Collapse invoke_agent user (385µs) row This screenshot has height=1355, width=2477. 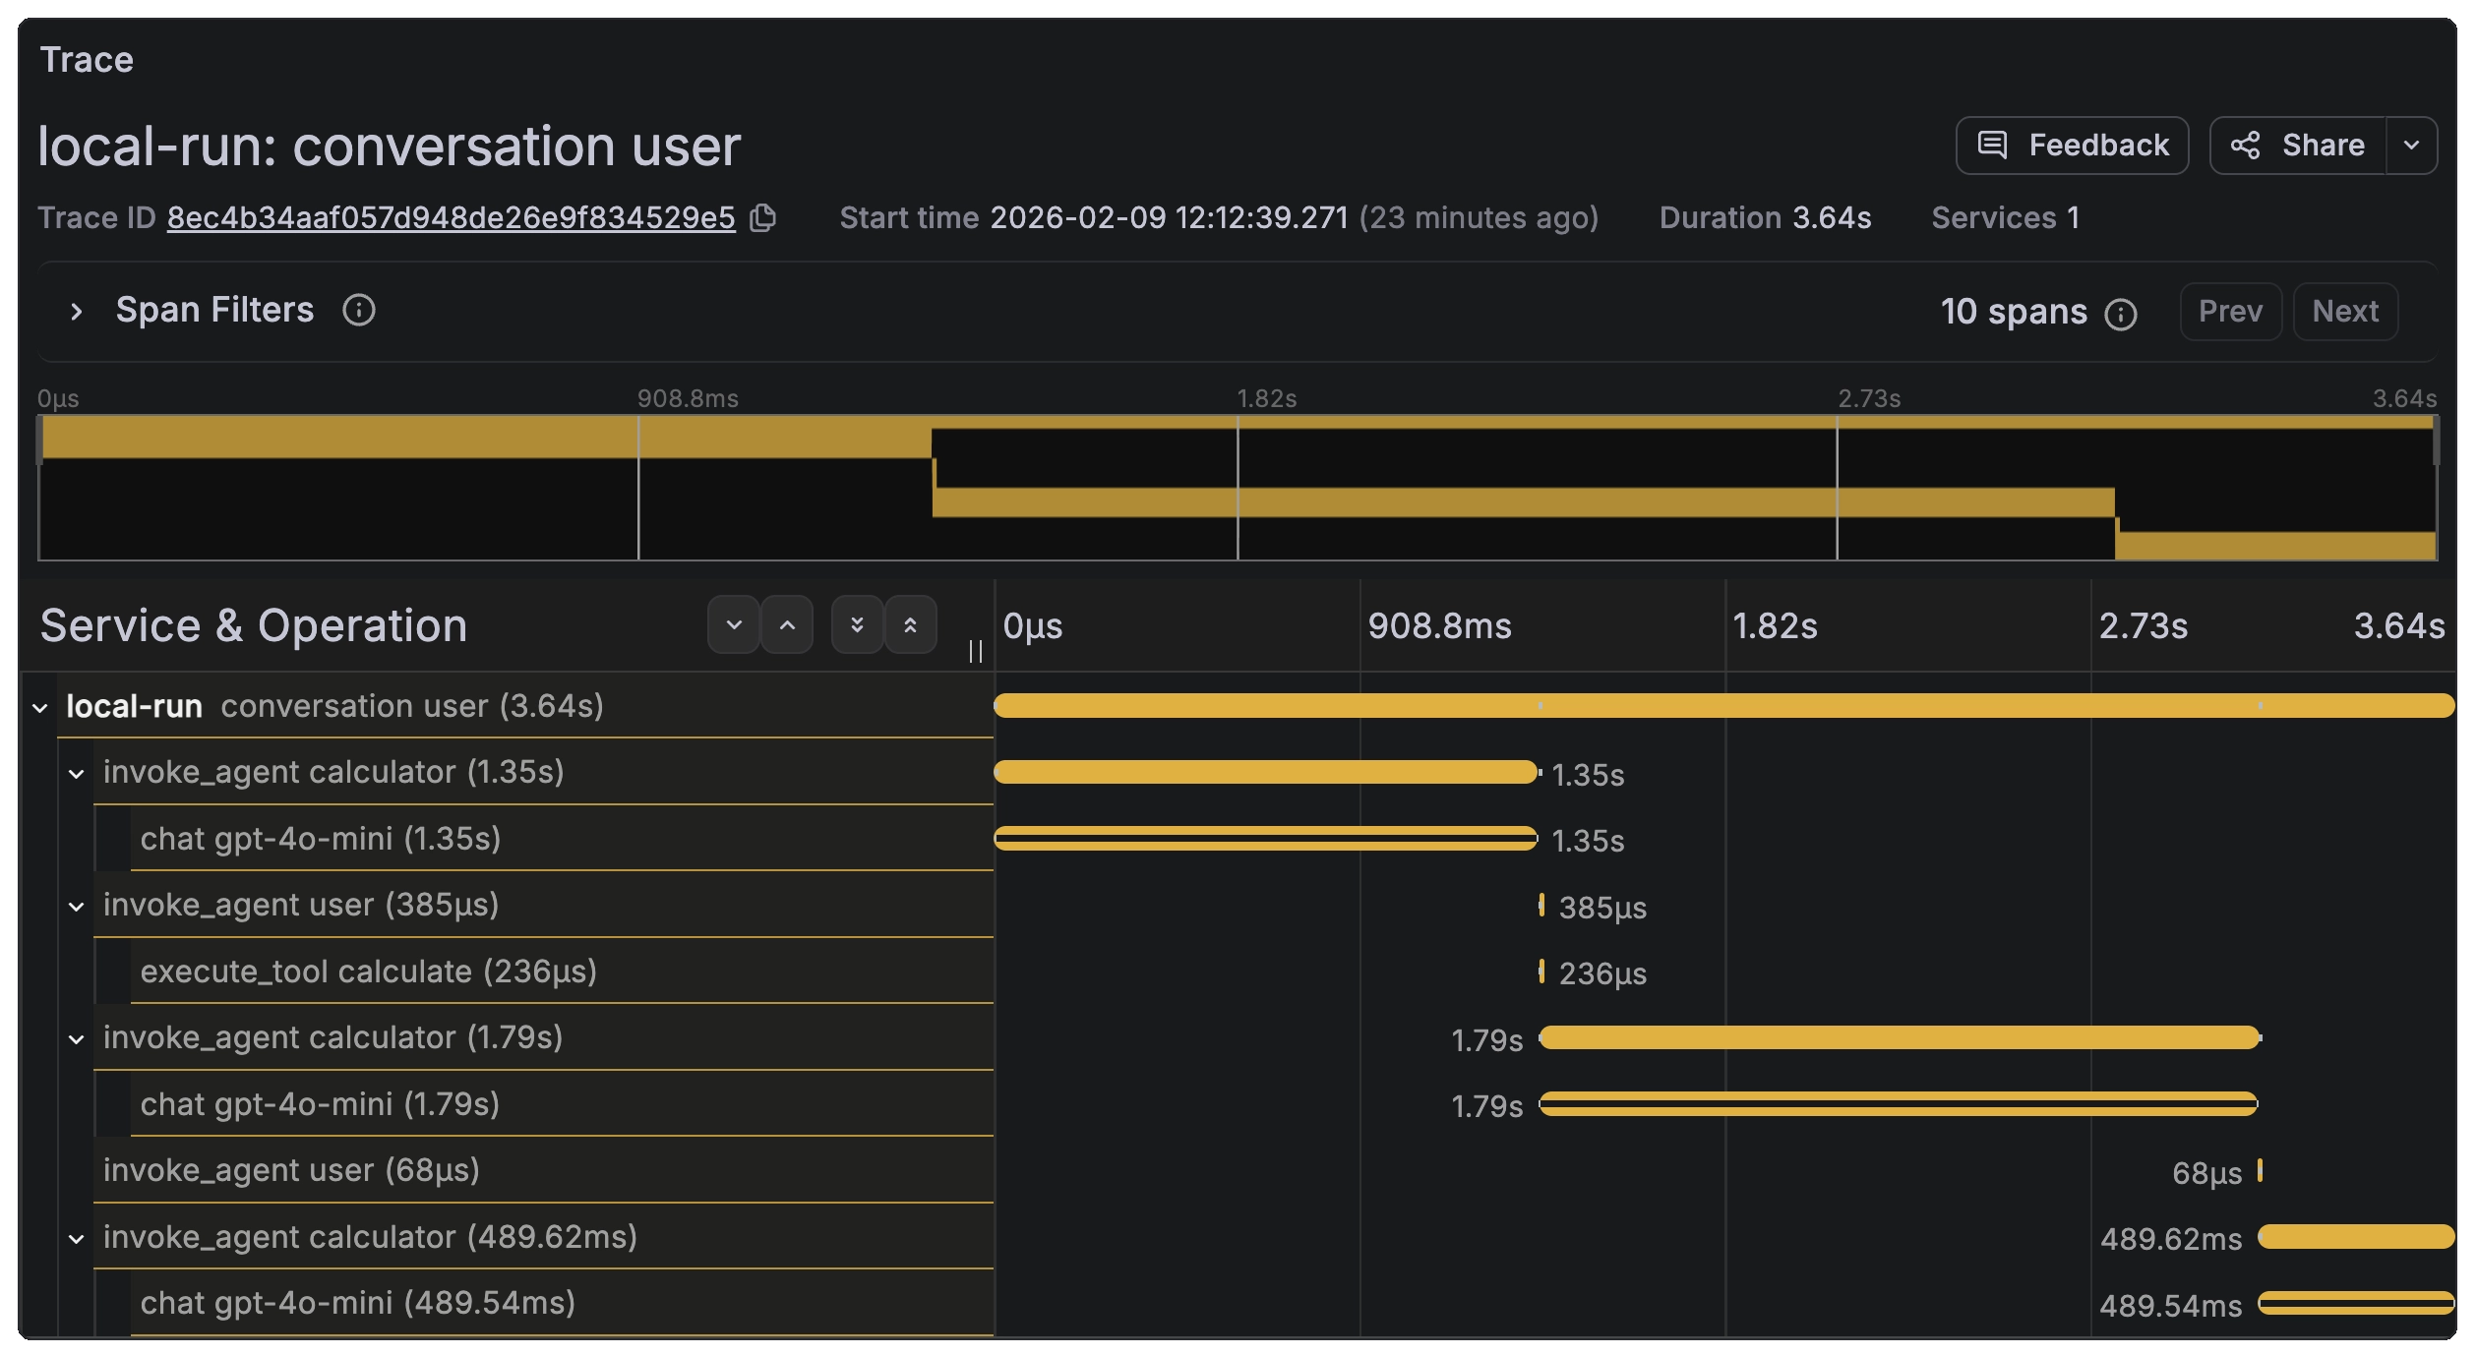click(77, 907)
